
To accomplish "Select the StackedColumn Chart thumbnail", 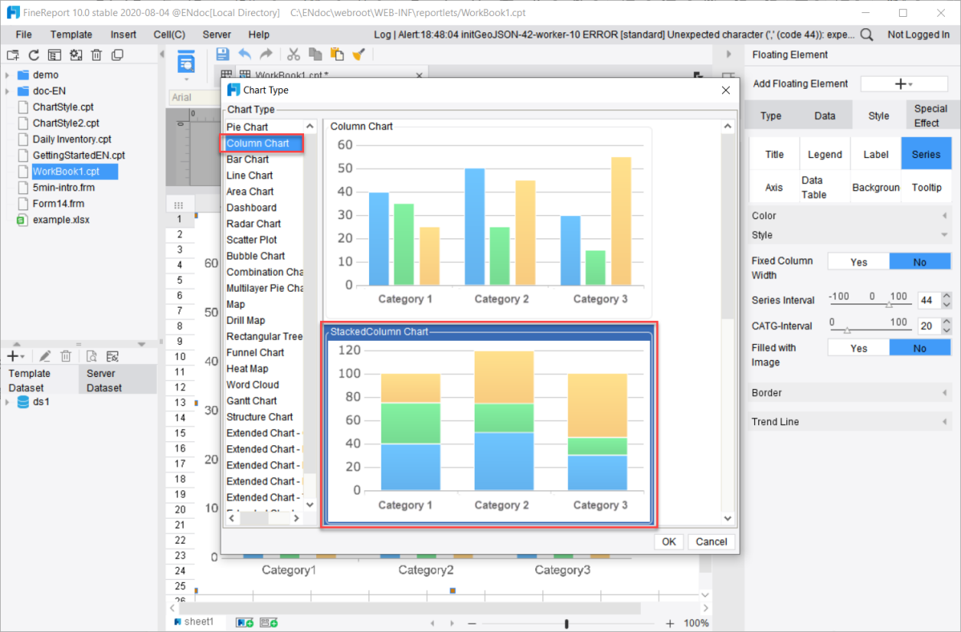I will point(489,425).
